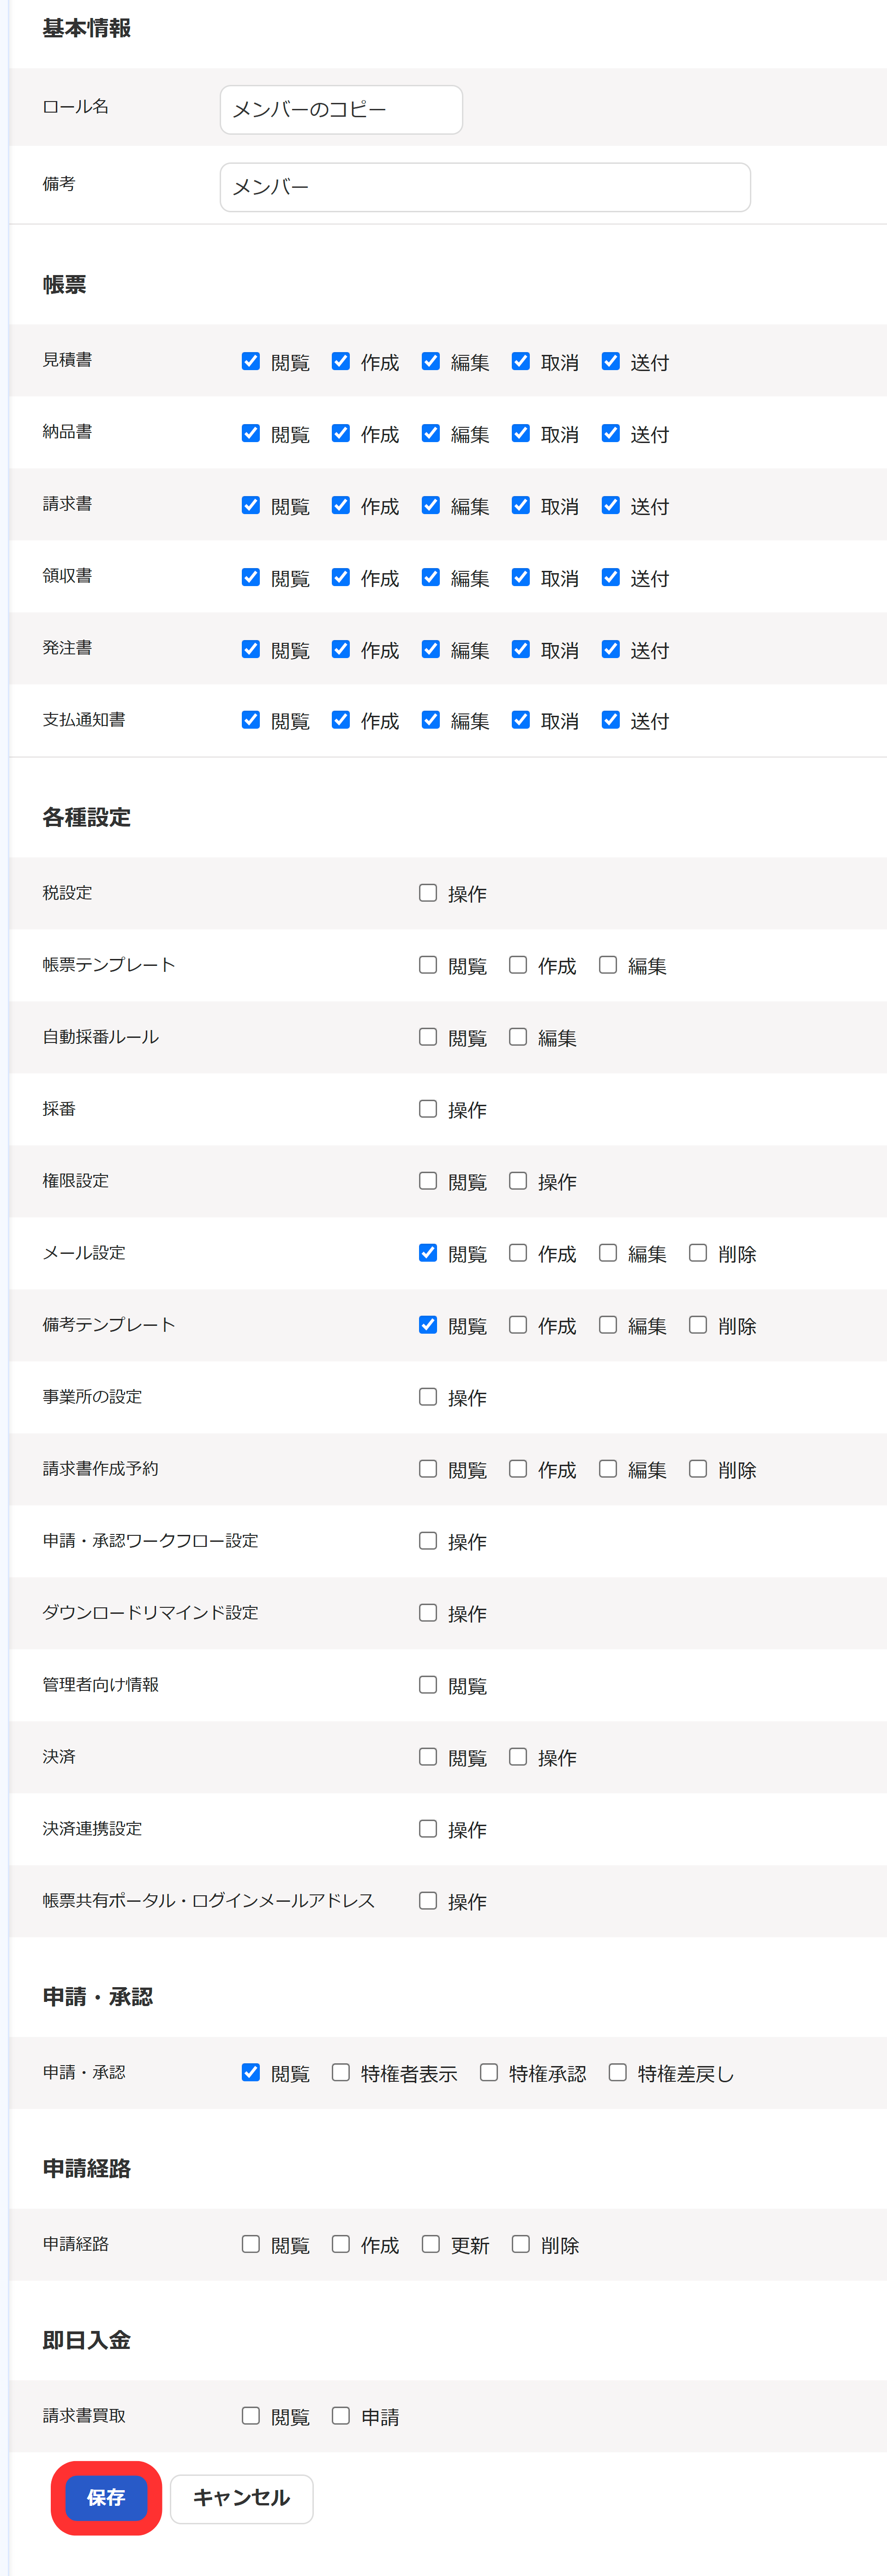Uncheck 送付 for 請求書
887x2576 pixels.
pos(611,505)
